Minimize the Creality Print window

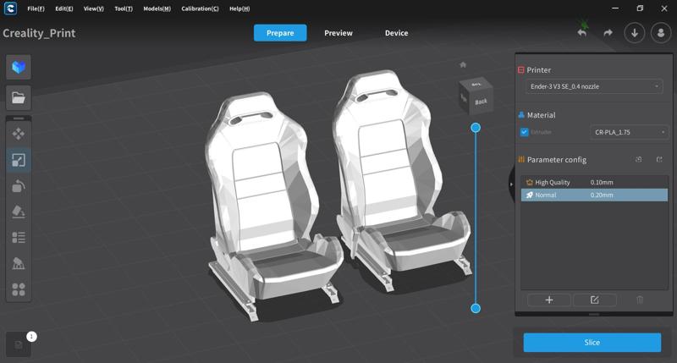[x=615, y=8]
